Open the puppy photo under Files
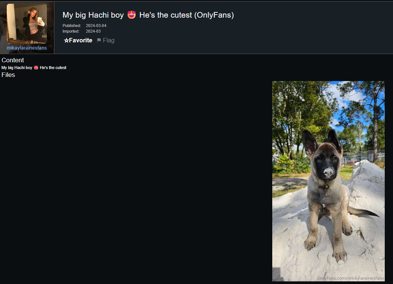Screen dimensions: 393x284 pyautogui.click(x=328, y=181)
